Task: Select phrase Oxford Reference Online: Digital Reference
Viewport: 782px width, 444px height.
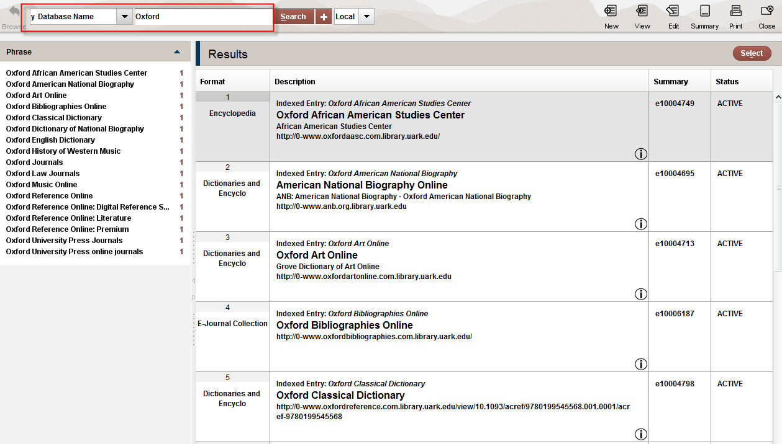Action: (x=88, y=207)
